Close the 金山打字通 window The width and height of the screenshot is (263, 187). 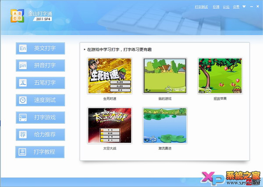[257, 7]
